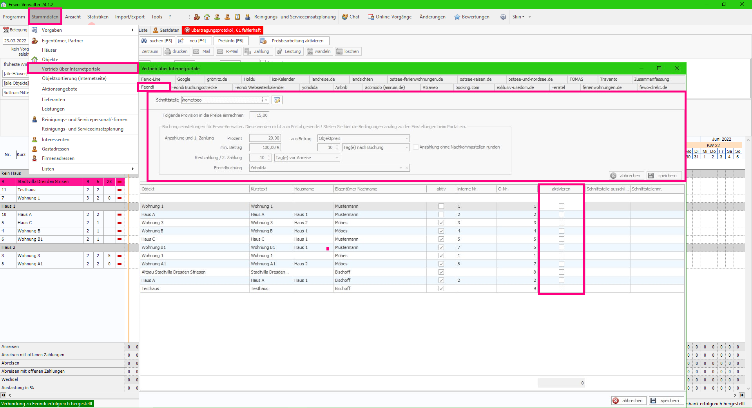Click the Leistung button
The image size is (752, 408).
(x=289, y=51)
